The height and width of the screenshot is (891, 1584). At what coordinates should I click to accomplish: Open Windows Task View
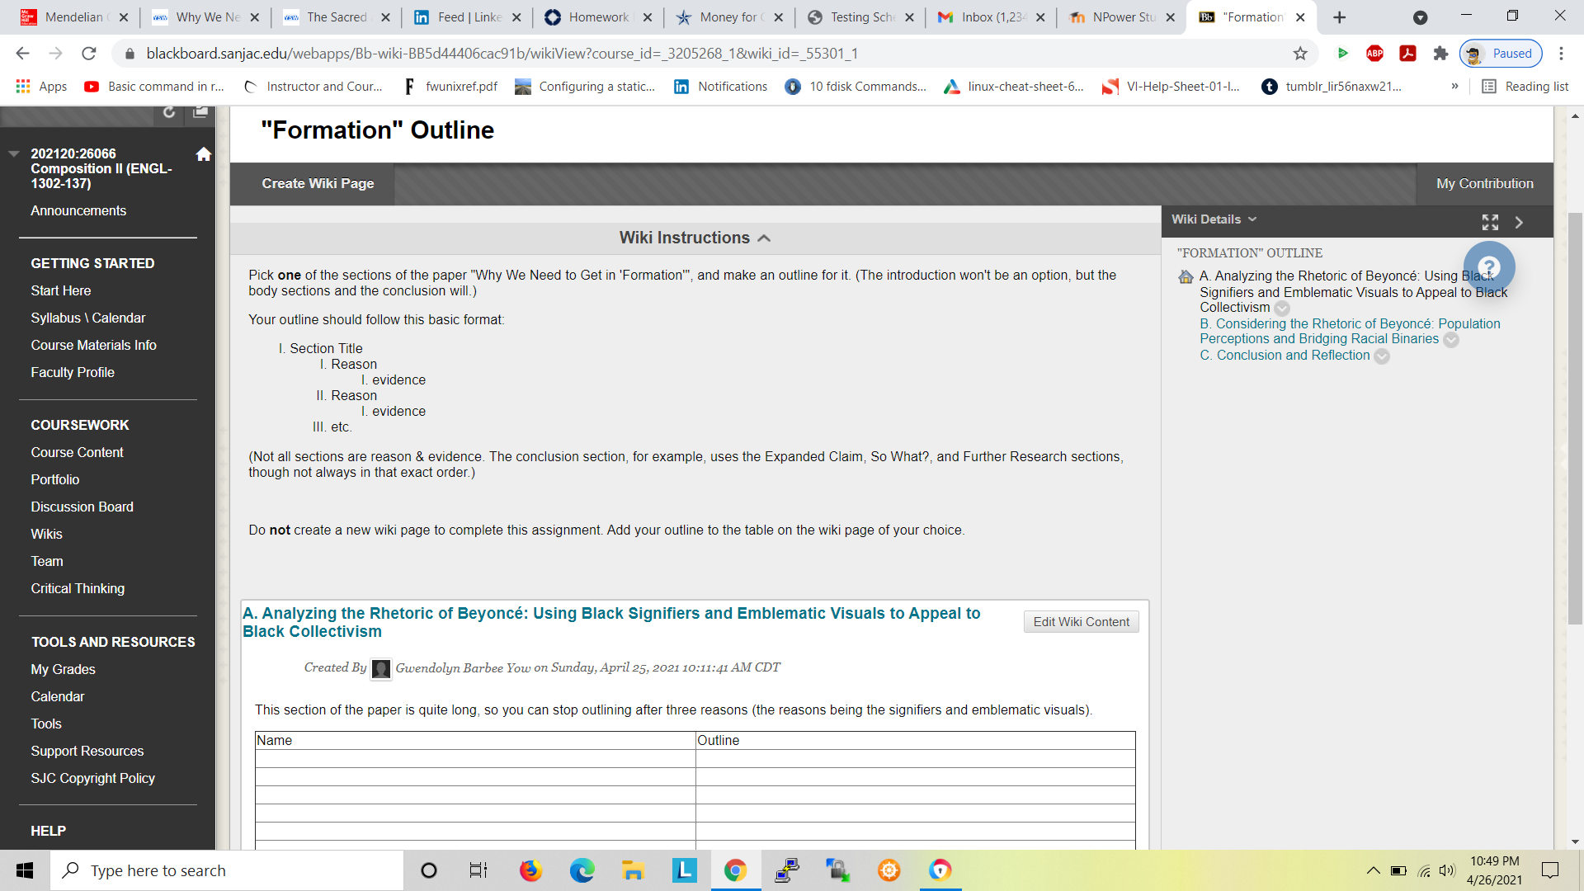tap(478, 870)
